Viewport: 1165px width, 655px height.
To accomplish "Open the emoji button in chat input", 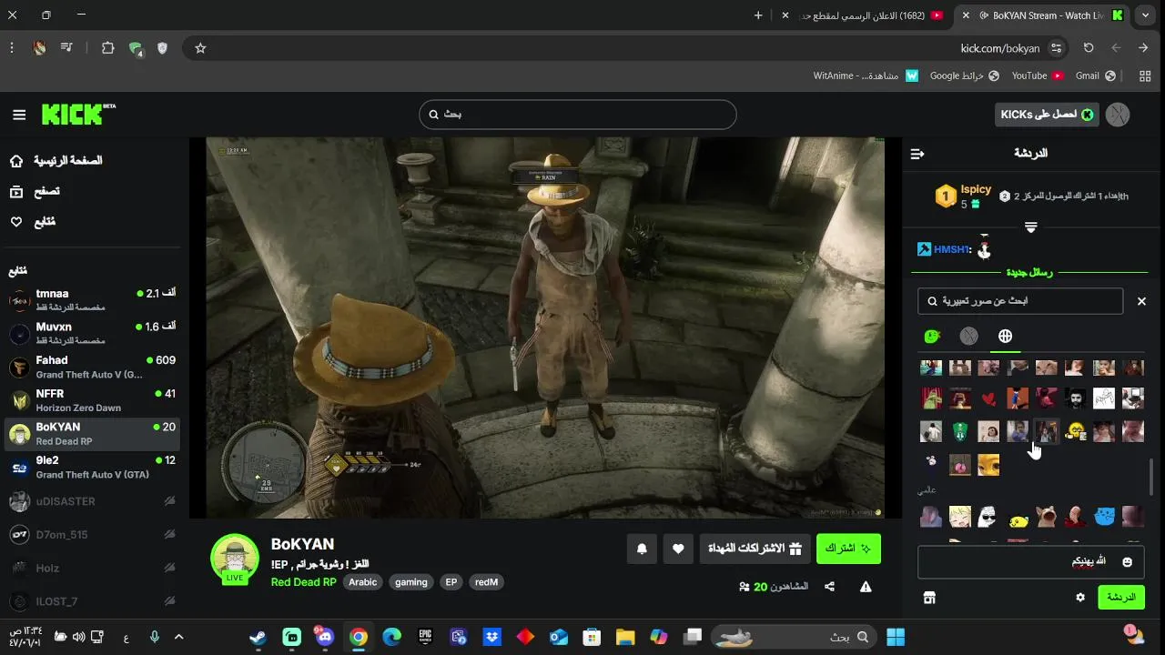I will point(1127,562).
